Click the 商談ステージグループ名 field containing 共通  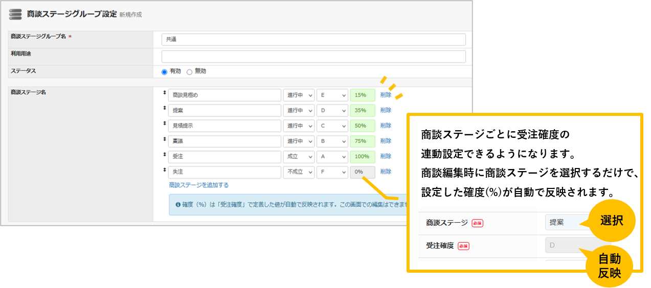313,39
